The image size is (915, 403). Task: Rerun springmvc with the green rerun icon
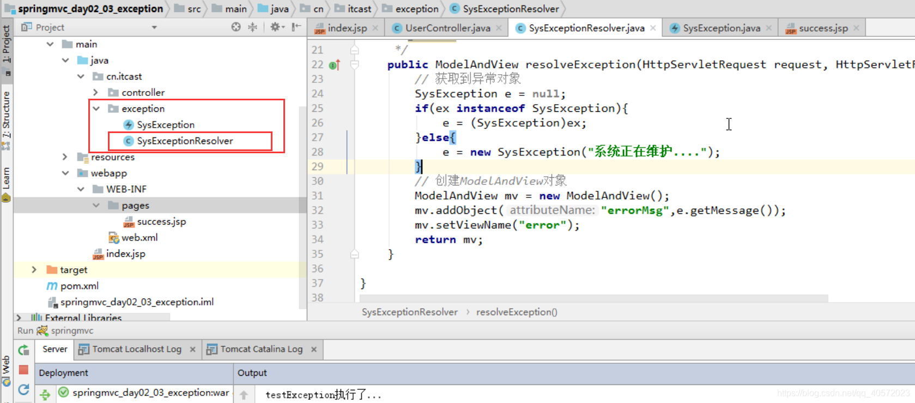click(x=23, y=350)
